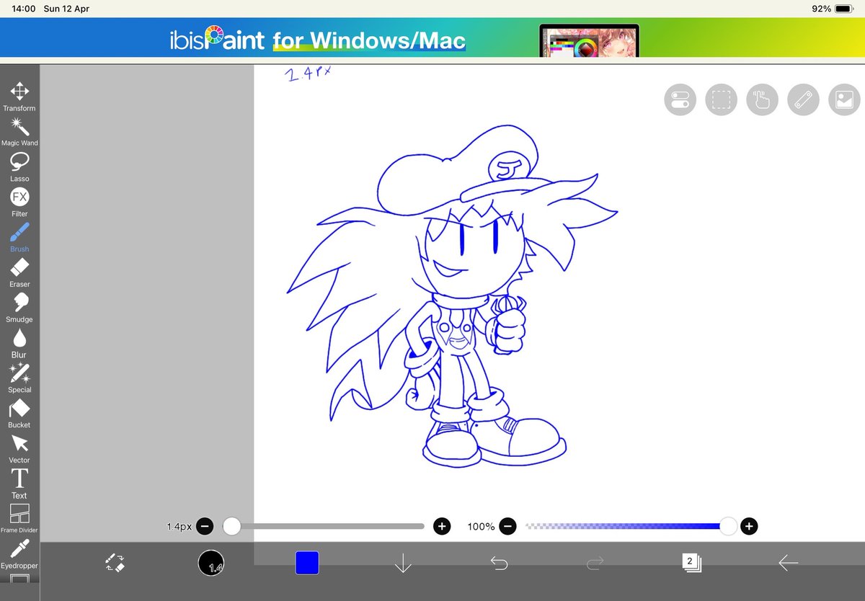Decrease opacity with minus button
Viewport: 865px width, 601px height.
pos(508,527)
